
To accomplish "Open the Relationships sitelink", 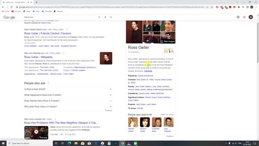I will point(42,74).
